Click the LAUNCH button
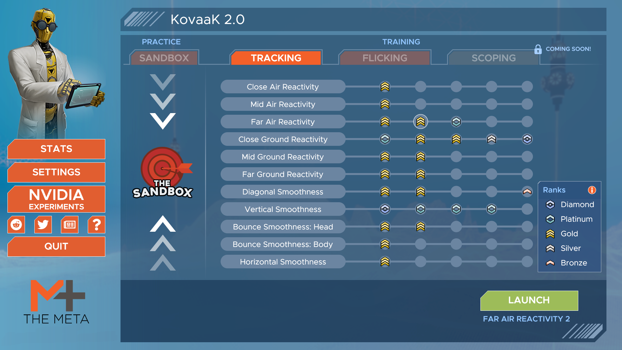The width and height of the screenshot is (622, 350). click(529, 300)
